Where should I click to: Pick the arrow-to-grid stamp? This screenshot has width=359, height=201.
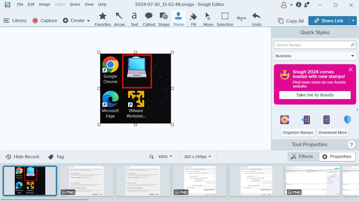tap(305, 120)
